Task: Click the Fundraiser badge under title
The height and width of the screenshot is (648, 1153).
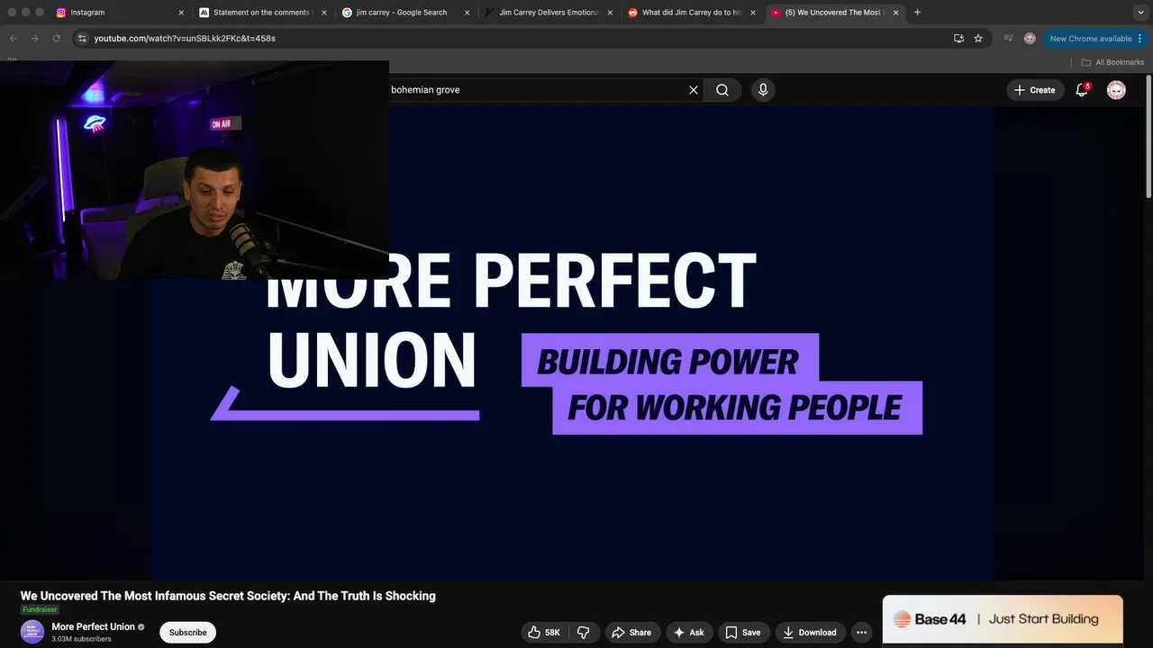Action: (x=40, y=610)
